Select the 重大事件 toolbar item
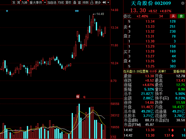This screenshot has height=139, width=186. click(x=36, y=2)
